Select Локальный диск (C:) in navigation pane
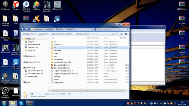Viewport: 189px width, 106px height. (x=35, y=71)
